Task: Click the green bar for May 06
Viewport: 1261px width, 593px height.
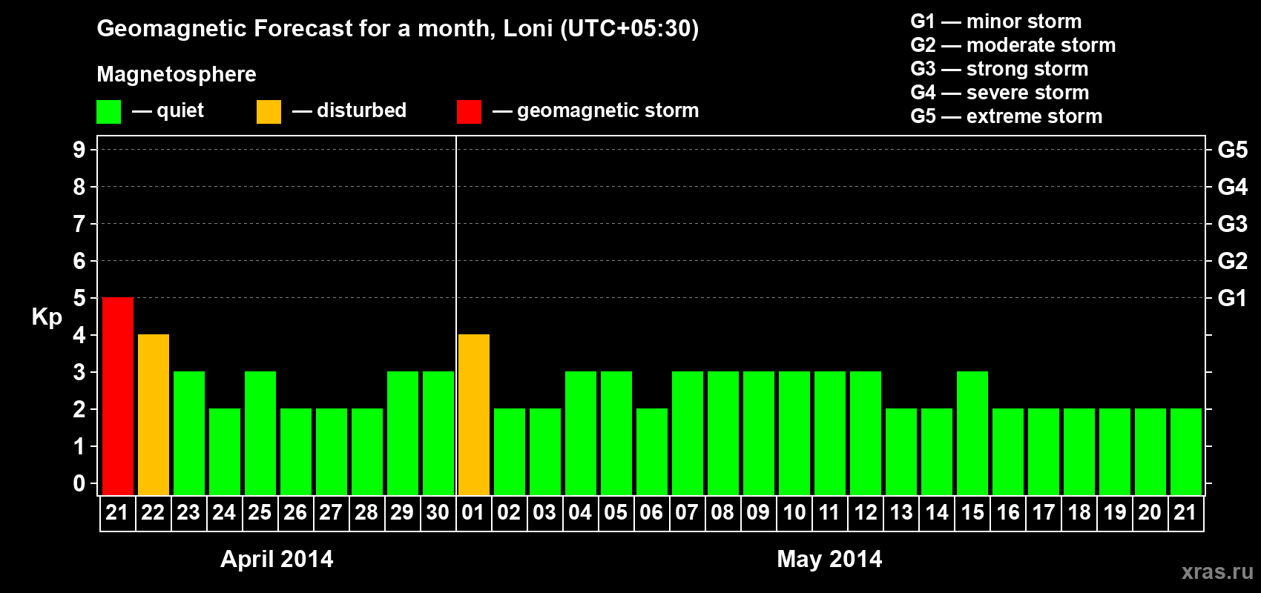Action: [652, 452]
